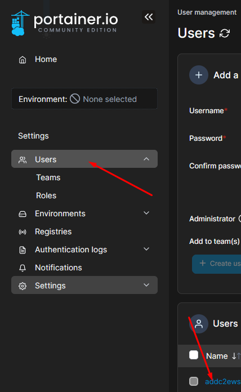The width and height of the screenshot is (241, 392).
Task: Click the Add to team(s) label
Action: tap(214, 242)
